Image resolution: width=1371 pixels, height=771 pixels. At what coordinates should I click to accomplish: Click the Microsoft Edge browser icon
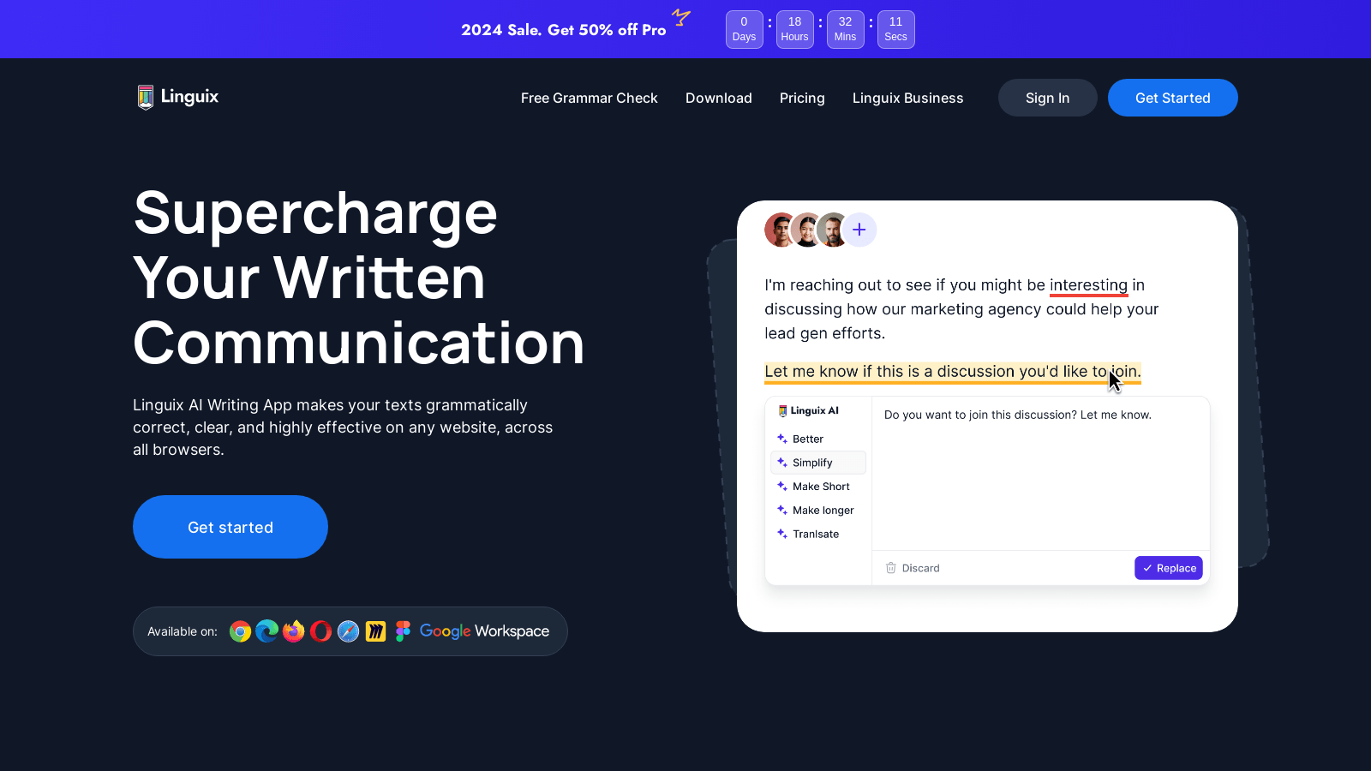pos(267,631)
